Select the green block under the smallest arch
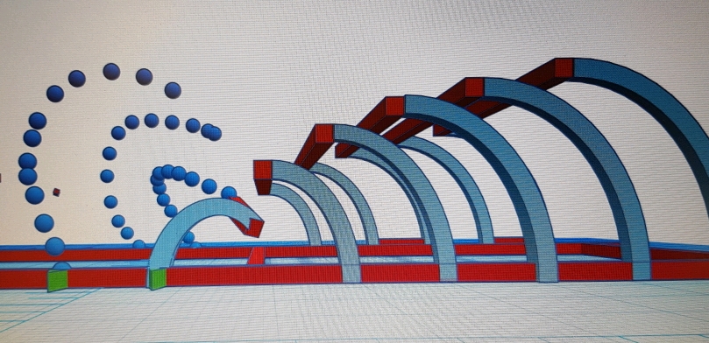The height and width of the screenshot is (343, 709). tap(158, 278)
